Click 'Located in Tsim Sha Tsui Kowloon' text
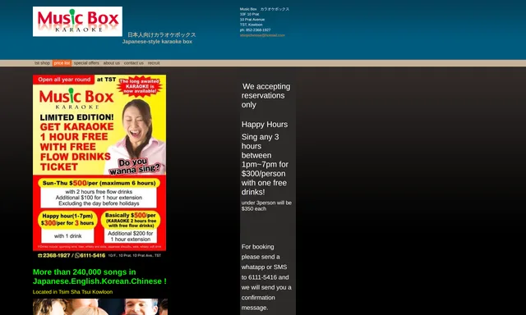 tap(73, 292)
